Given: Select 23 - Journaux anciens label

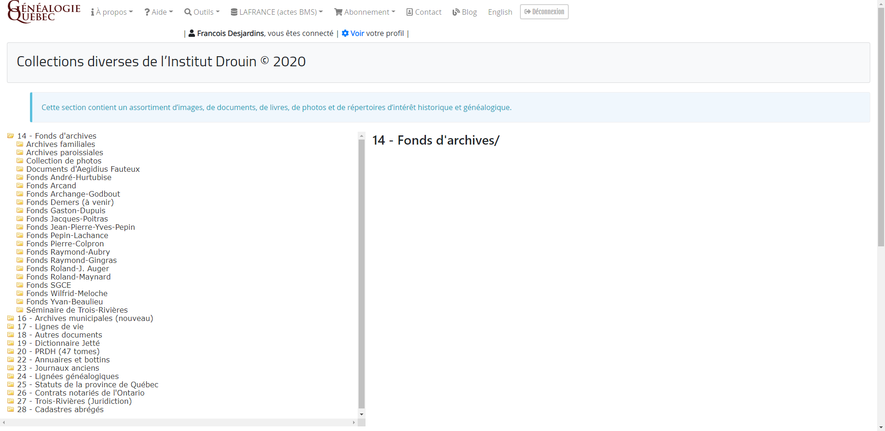Looking at the screenshot, I should 58,368.
